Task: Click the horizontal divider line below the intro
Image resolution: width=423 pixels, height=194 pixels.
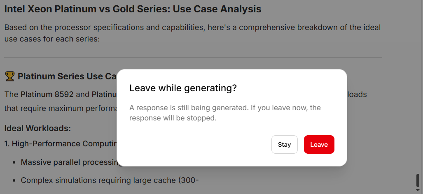Action: coord(193,58)
